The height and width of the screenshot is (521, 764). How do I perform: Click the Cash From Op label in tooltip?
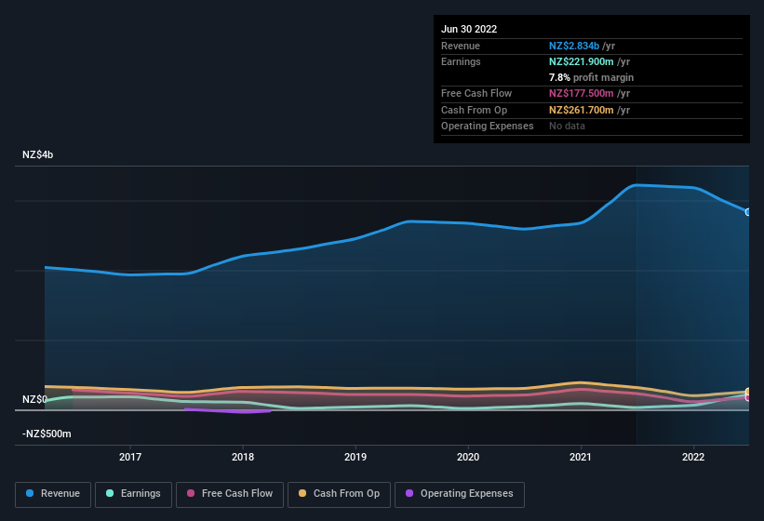pyautogui.click(x=474, y=110)
